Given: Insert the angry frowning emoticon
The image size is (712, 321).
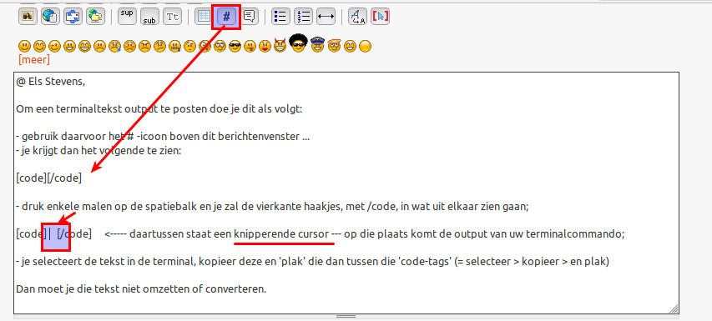Looking at the screenshot, I should coord(144,46).
